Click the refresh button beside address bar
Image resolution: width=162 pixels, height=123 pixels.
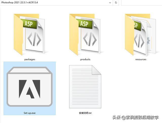point(116,3)
